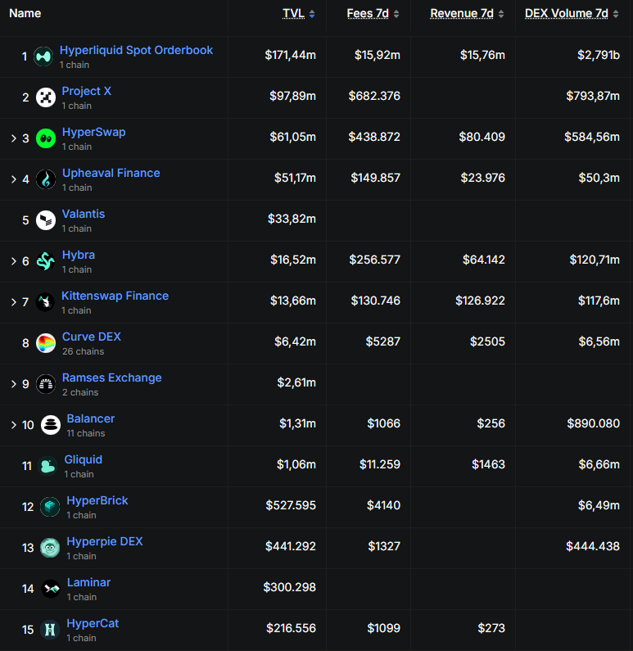The image size is (633, 651).
Task: Click the $50,3m DEX volume value
Action: (599, 178)
